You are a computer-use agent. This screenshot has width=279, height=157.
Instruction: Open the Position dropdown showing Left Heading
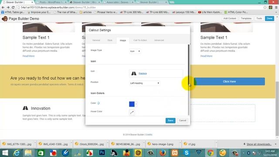(x=144, y=83)
